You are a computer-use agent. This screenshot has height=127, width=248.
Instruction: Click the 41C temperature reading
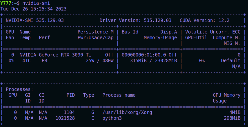pos(26,61)
